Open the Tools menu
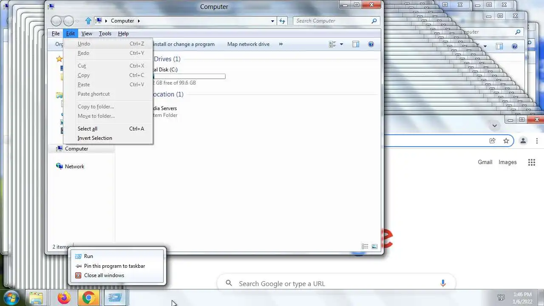Screen dimensions: 544x306 click(x=105, y=34)
